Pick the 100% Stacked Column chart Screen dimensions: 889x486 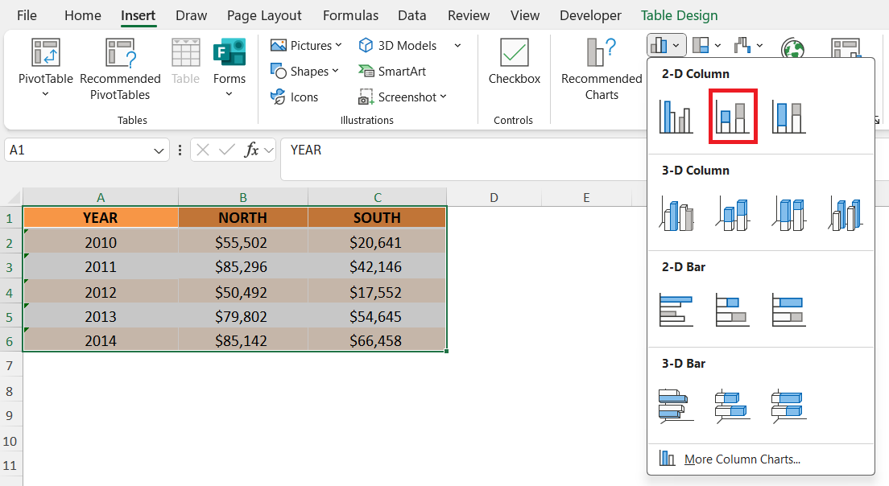tap(788, 117)
